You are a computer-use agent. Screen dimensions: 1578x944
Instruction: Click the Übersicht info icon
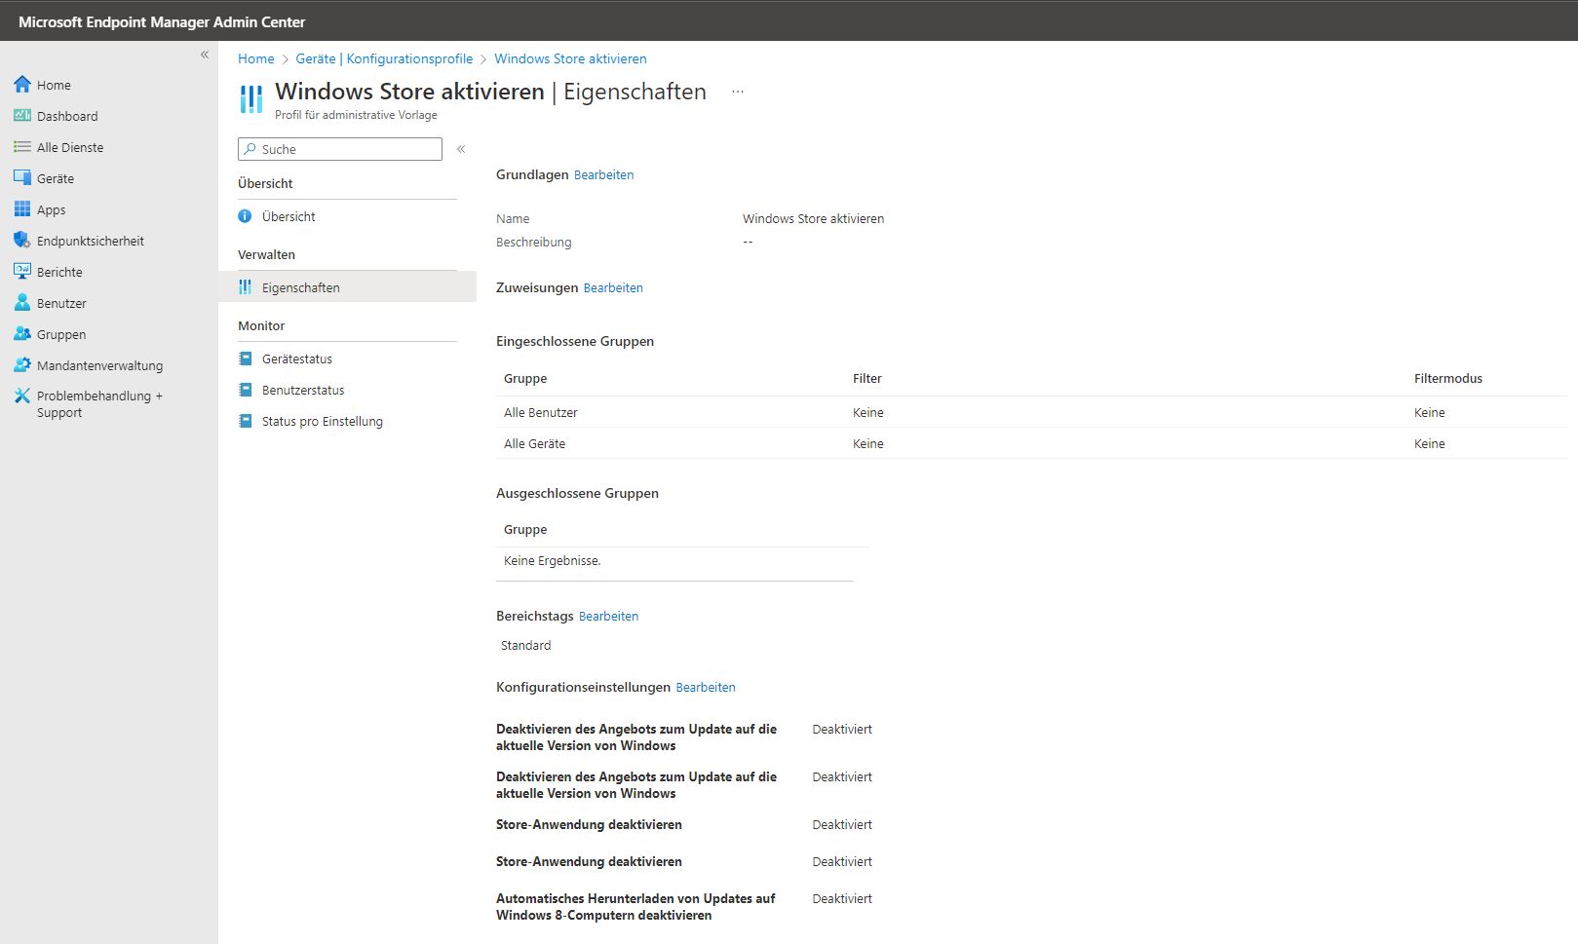click(246, 216)
